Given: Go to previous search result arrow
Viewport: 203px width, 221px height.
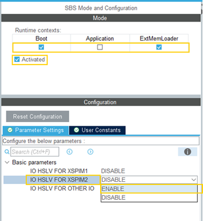Looking at the screenshot, I should (69, 152).
